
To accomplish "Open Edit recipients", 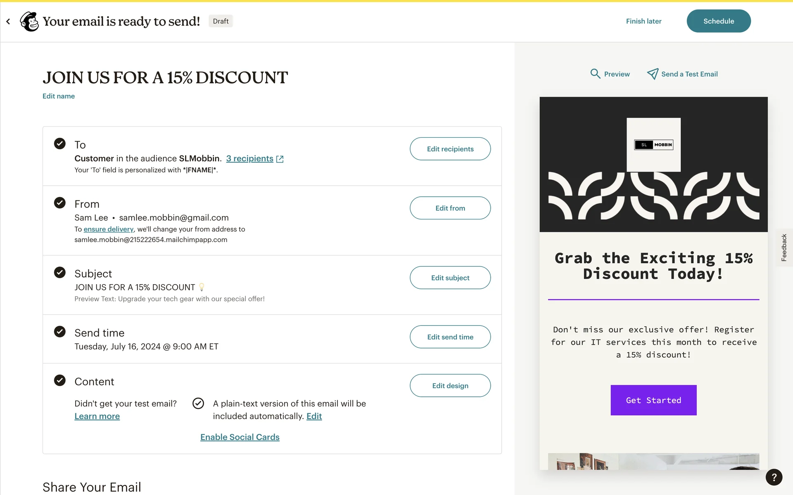I will 450,149.
